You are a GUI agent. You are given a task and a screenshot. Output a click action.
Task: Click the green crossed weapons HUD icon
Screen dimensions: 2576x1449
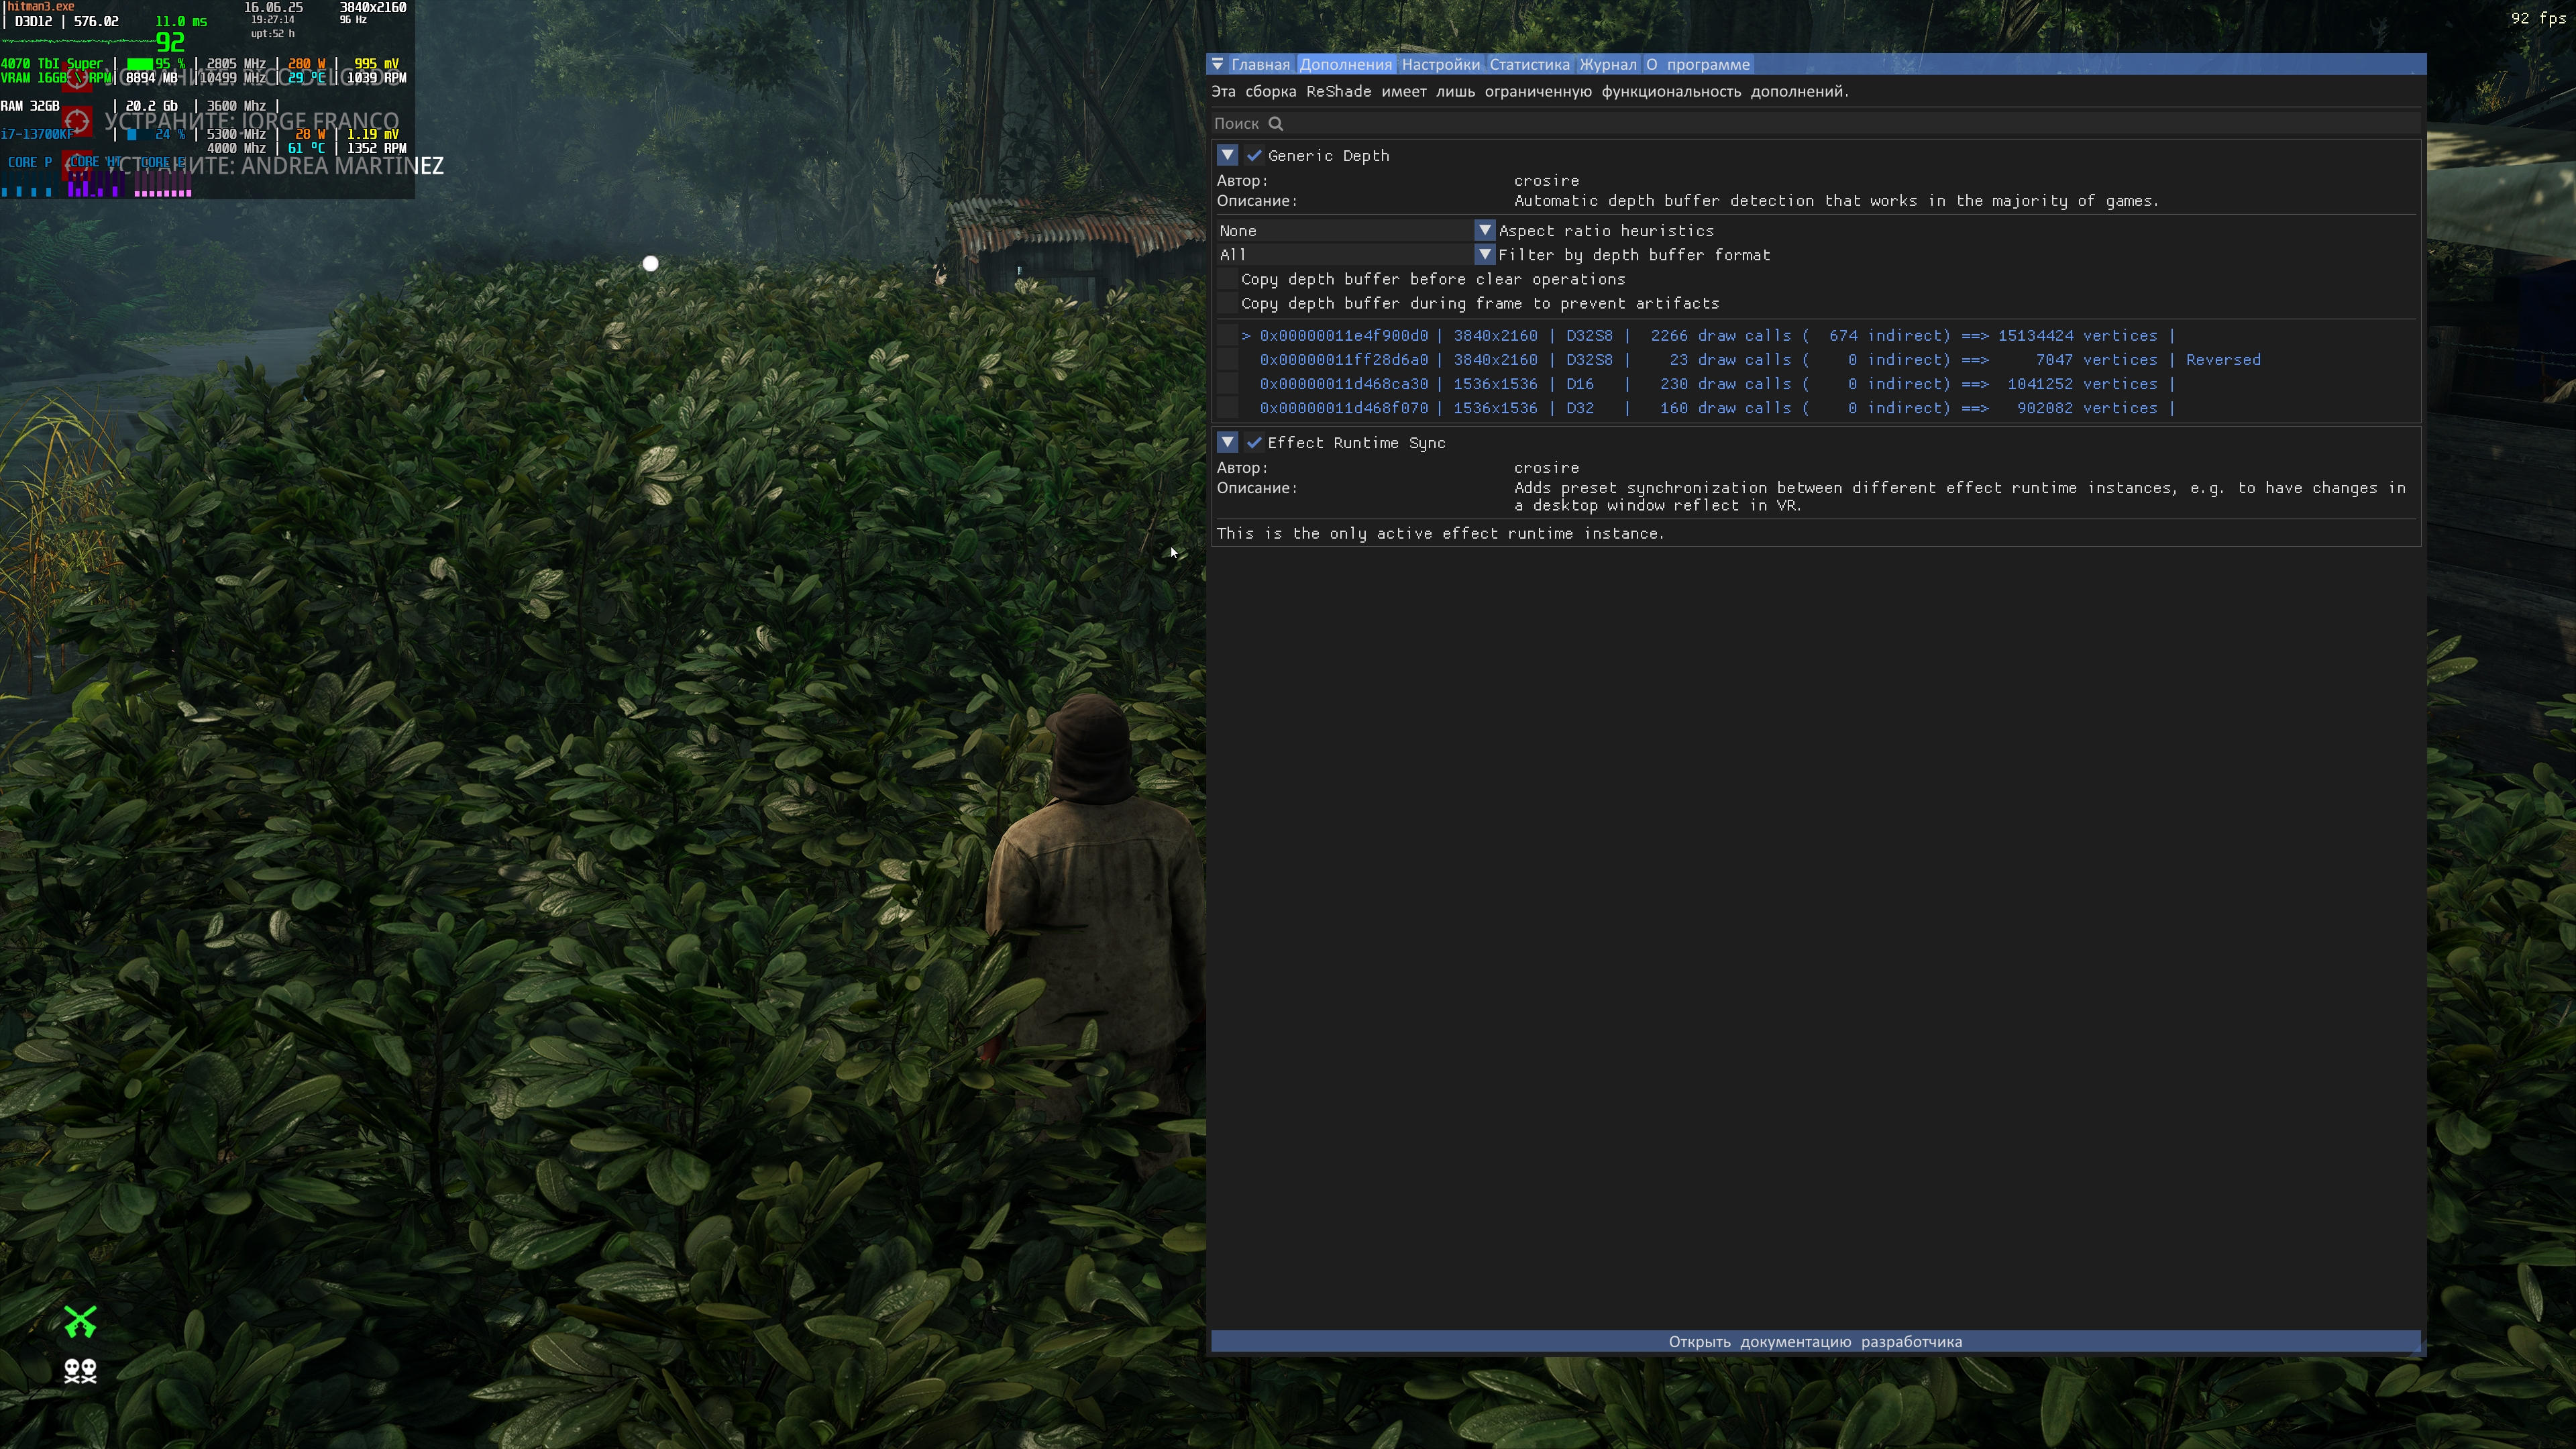coord(80,1322)
